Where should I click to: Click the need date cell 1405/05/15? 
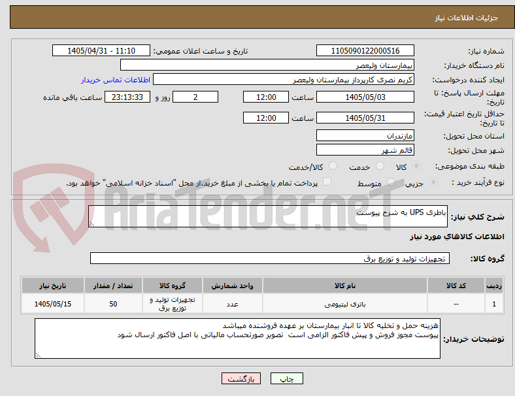click(x=53, y=304)
